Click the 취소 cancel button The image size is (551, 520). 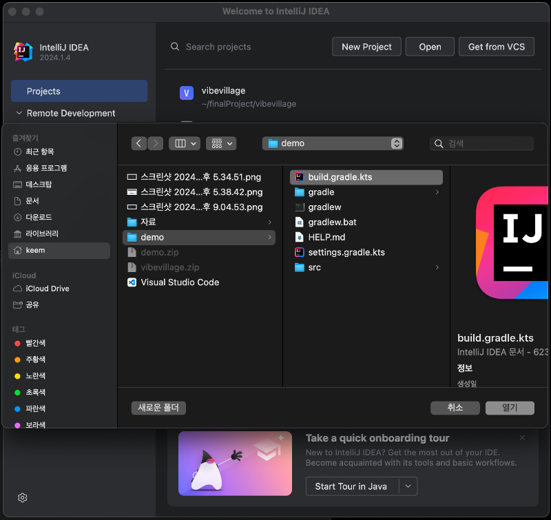(x=455, y=408)
